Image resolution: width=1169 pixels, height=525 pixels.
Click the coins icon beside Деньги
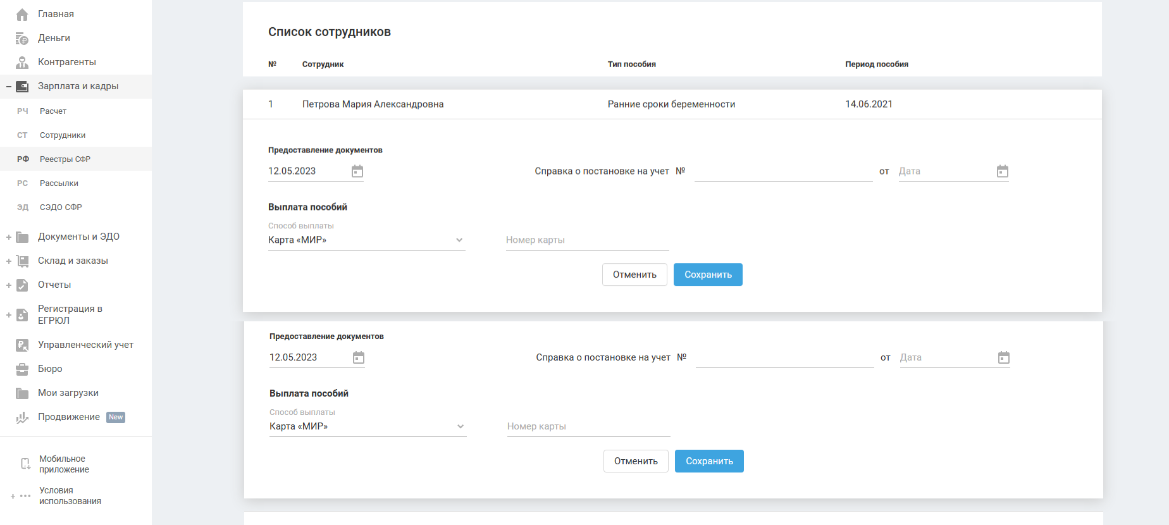click(22, 39)
